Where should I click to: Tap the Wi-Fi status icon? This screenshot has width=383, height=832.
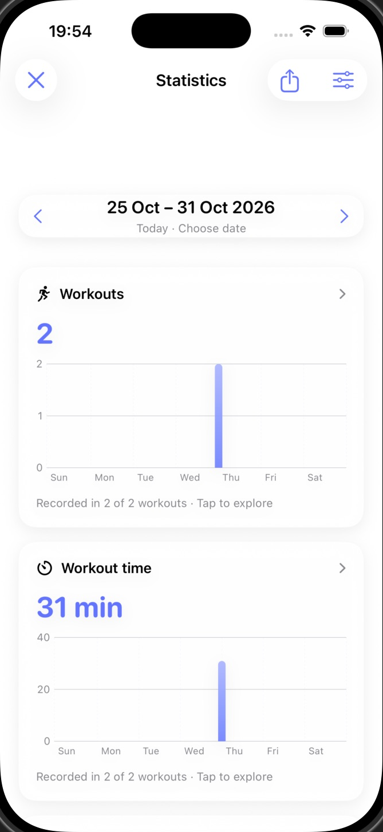pos(308,31)
